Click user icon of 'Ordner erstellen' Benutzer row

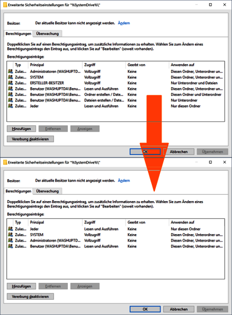click(10, 94)
